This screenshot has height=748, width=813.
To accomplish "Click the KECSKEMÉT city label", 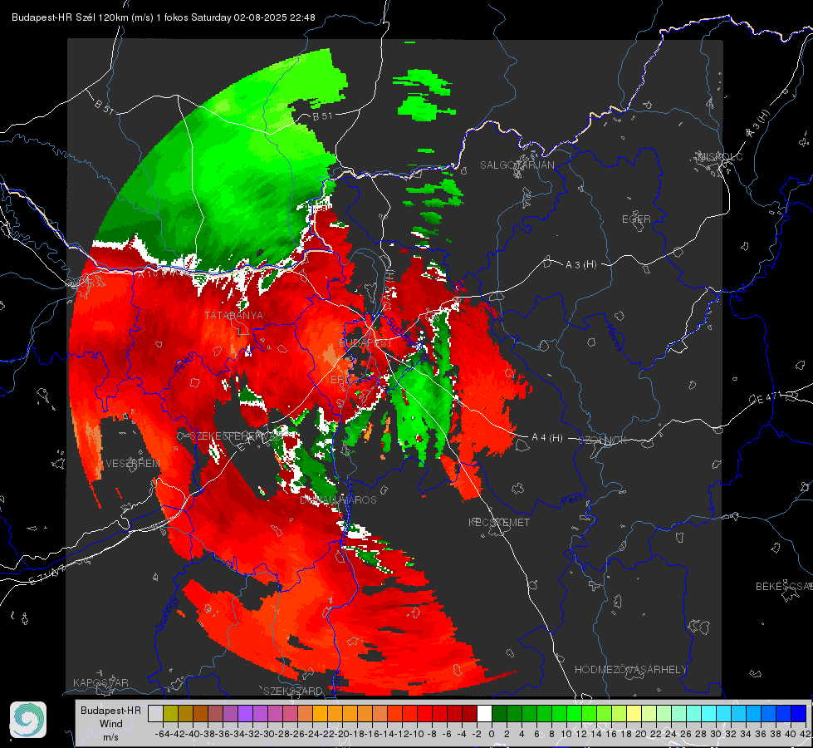I will point(499,522).
